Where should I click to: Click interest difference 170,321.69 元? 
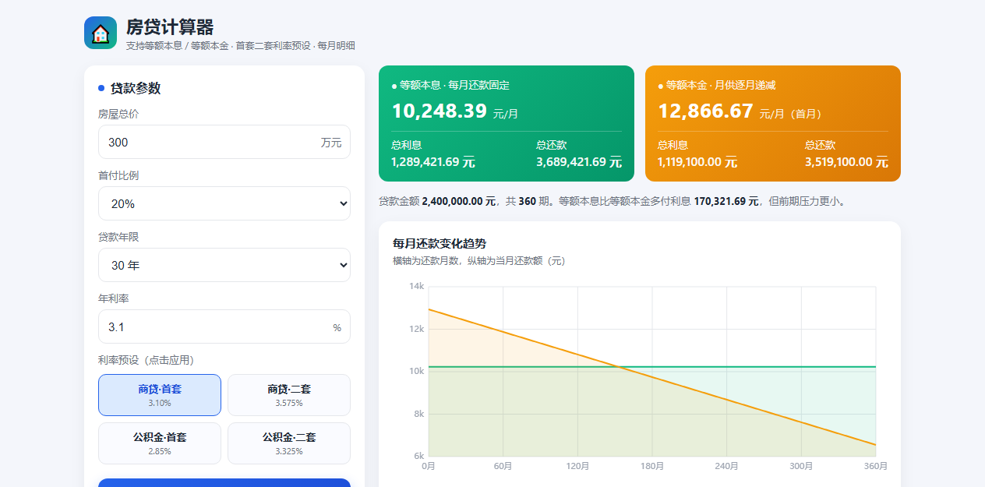[x=726, y=201]
